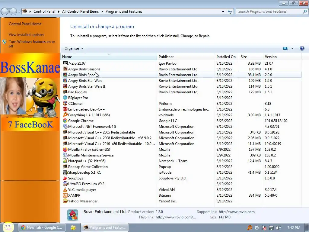This screenshot has width=309, height=232.
Task: Open Control Panel Home link
Action: (x=25, y=24)
